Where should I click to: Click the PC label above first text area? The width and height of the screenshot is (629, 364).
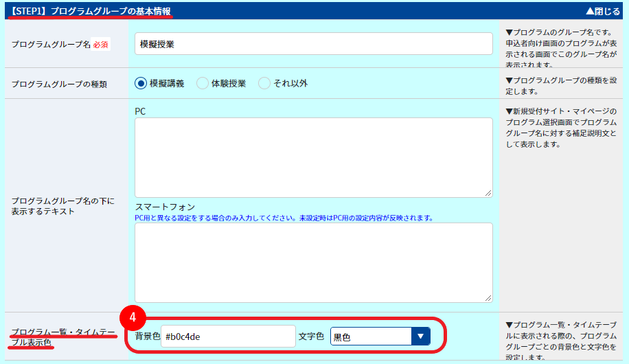click(x=140, y=111)
